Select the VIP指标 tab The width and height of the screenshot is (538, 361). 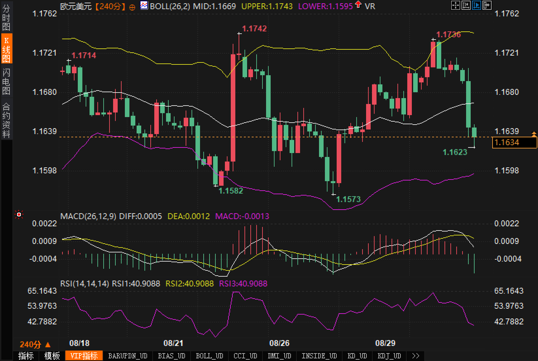tap(84, 356)
